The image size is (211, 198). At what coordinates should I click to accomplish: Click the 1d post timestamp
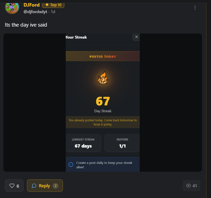pos(53,12)
